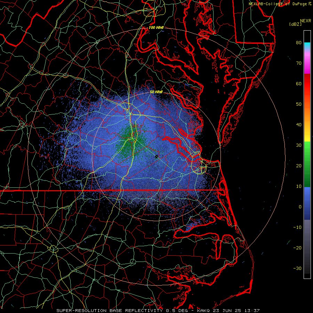Click the 20 dBZ legend value
Image resolution: width=313 pixels, height=313 pixels.
click(299, 166)
